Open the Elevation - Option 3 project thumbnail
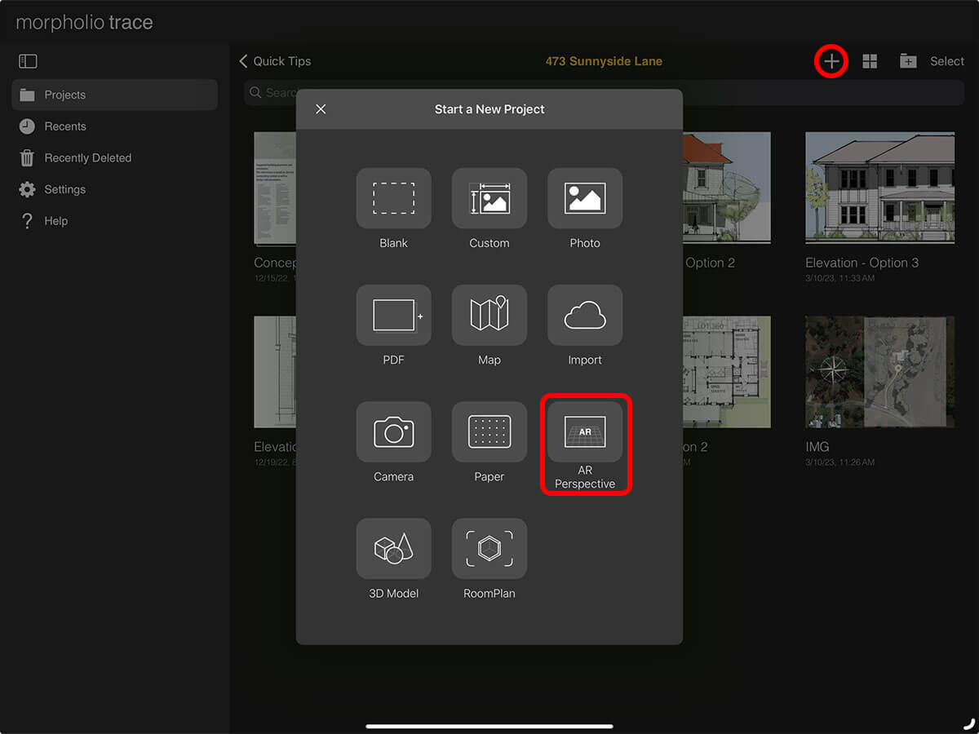This screenshot has height=734, width=979. pos(879,188)
